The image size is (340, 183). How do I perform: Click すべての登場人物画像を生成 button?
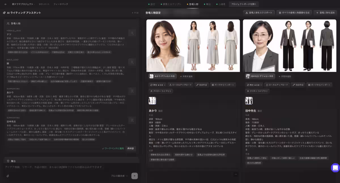(x=294, y=13)
